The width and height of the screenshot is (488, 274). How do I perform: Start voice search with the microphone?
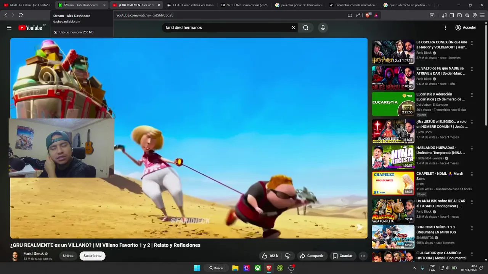[x=323, y=27]
